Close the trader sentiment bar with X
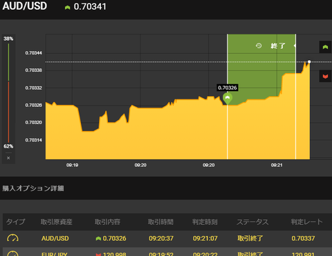The width and height of the screenshot is (332, 256). click(x=8, y=158)
